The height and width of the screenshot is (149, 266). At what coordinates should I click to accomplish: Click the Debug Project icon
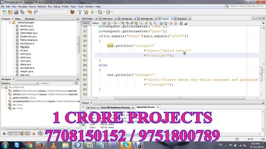(100, 12)
